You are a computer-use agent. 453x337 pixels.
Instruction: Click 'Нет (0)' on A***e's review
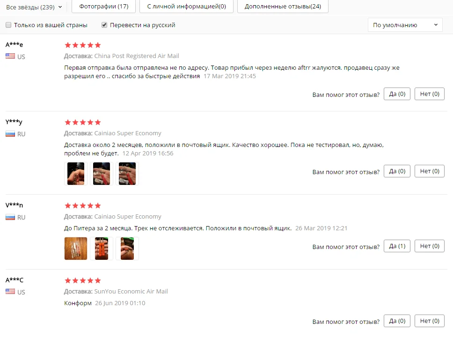pos(430,94)
